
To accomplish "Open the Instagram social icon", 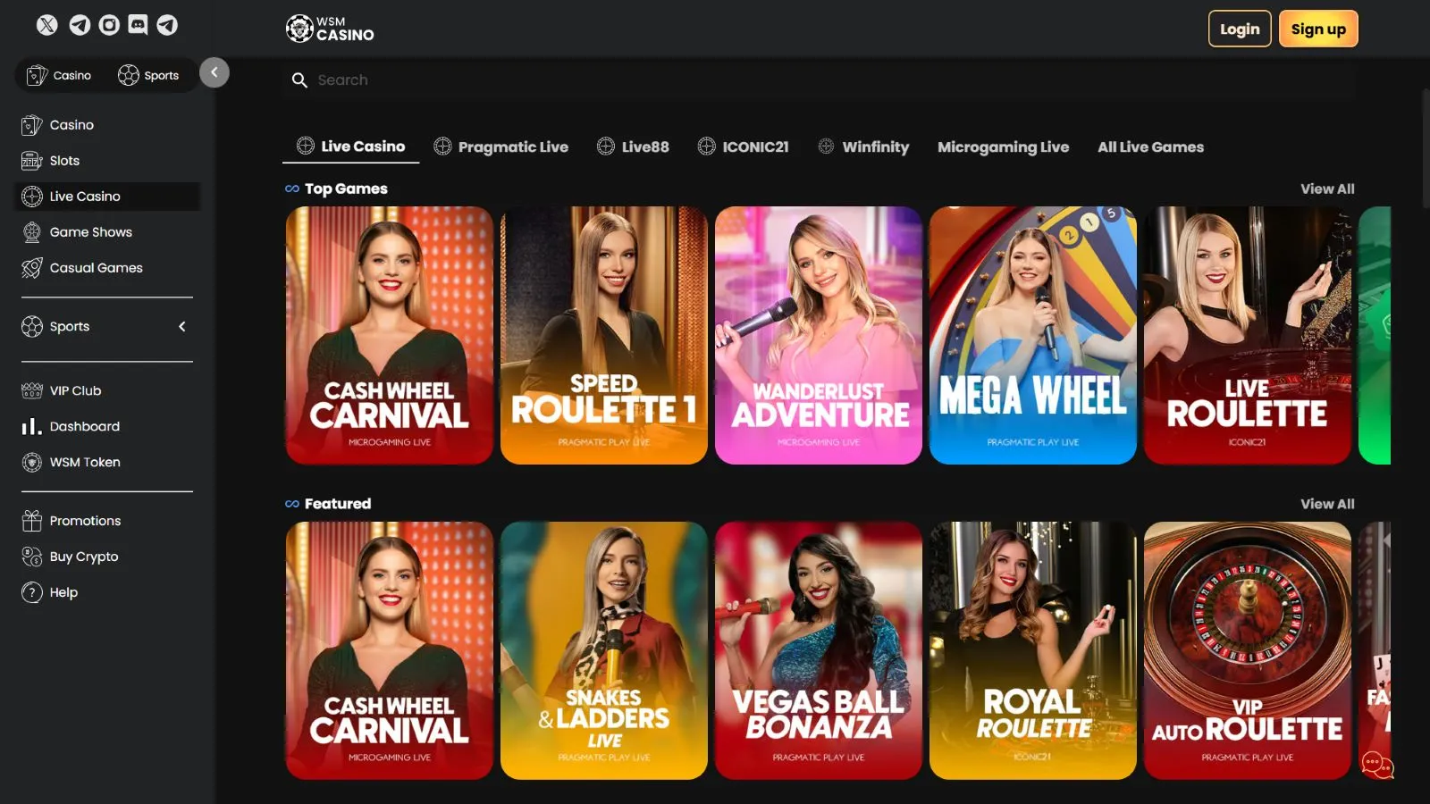I will click(x=108, y=25).
